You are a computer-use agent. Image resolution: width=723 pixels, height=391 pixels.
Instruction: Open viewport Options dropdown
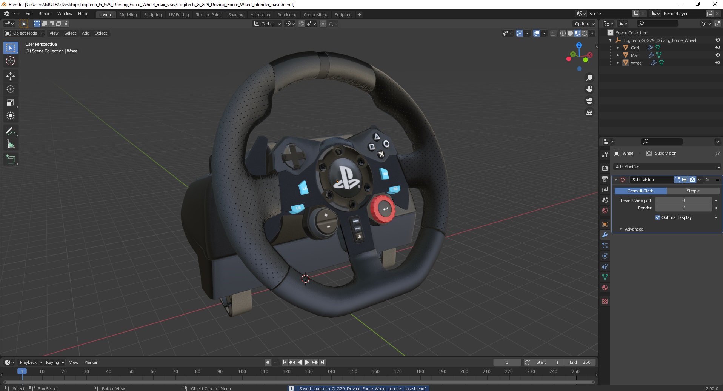(x=584, y=24)
